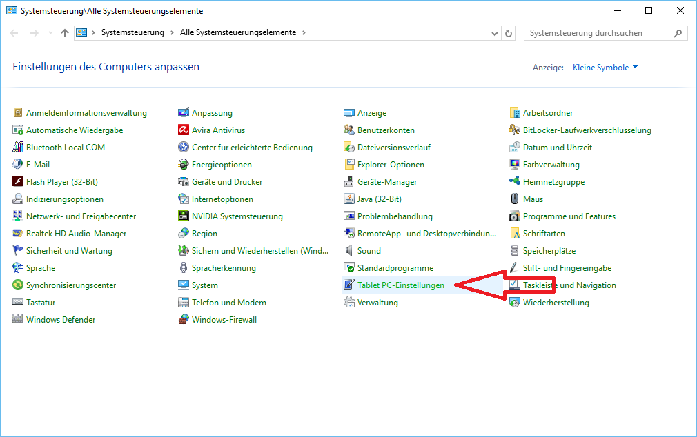
Task: Click the Tablet PC-Einstellungen icon
Action: click(349, 285)
